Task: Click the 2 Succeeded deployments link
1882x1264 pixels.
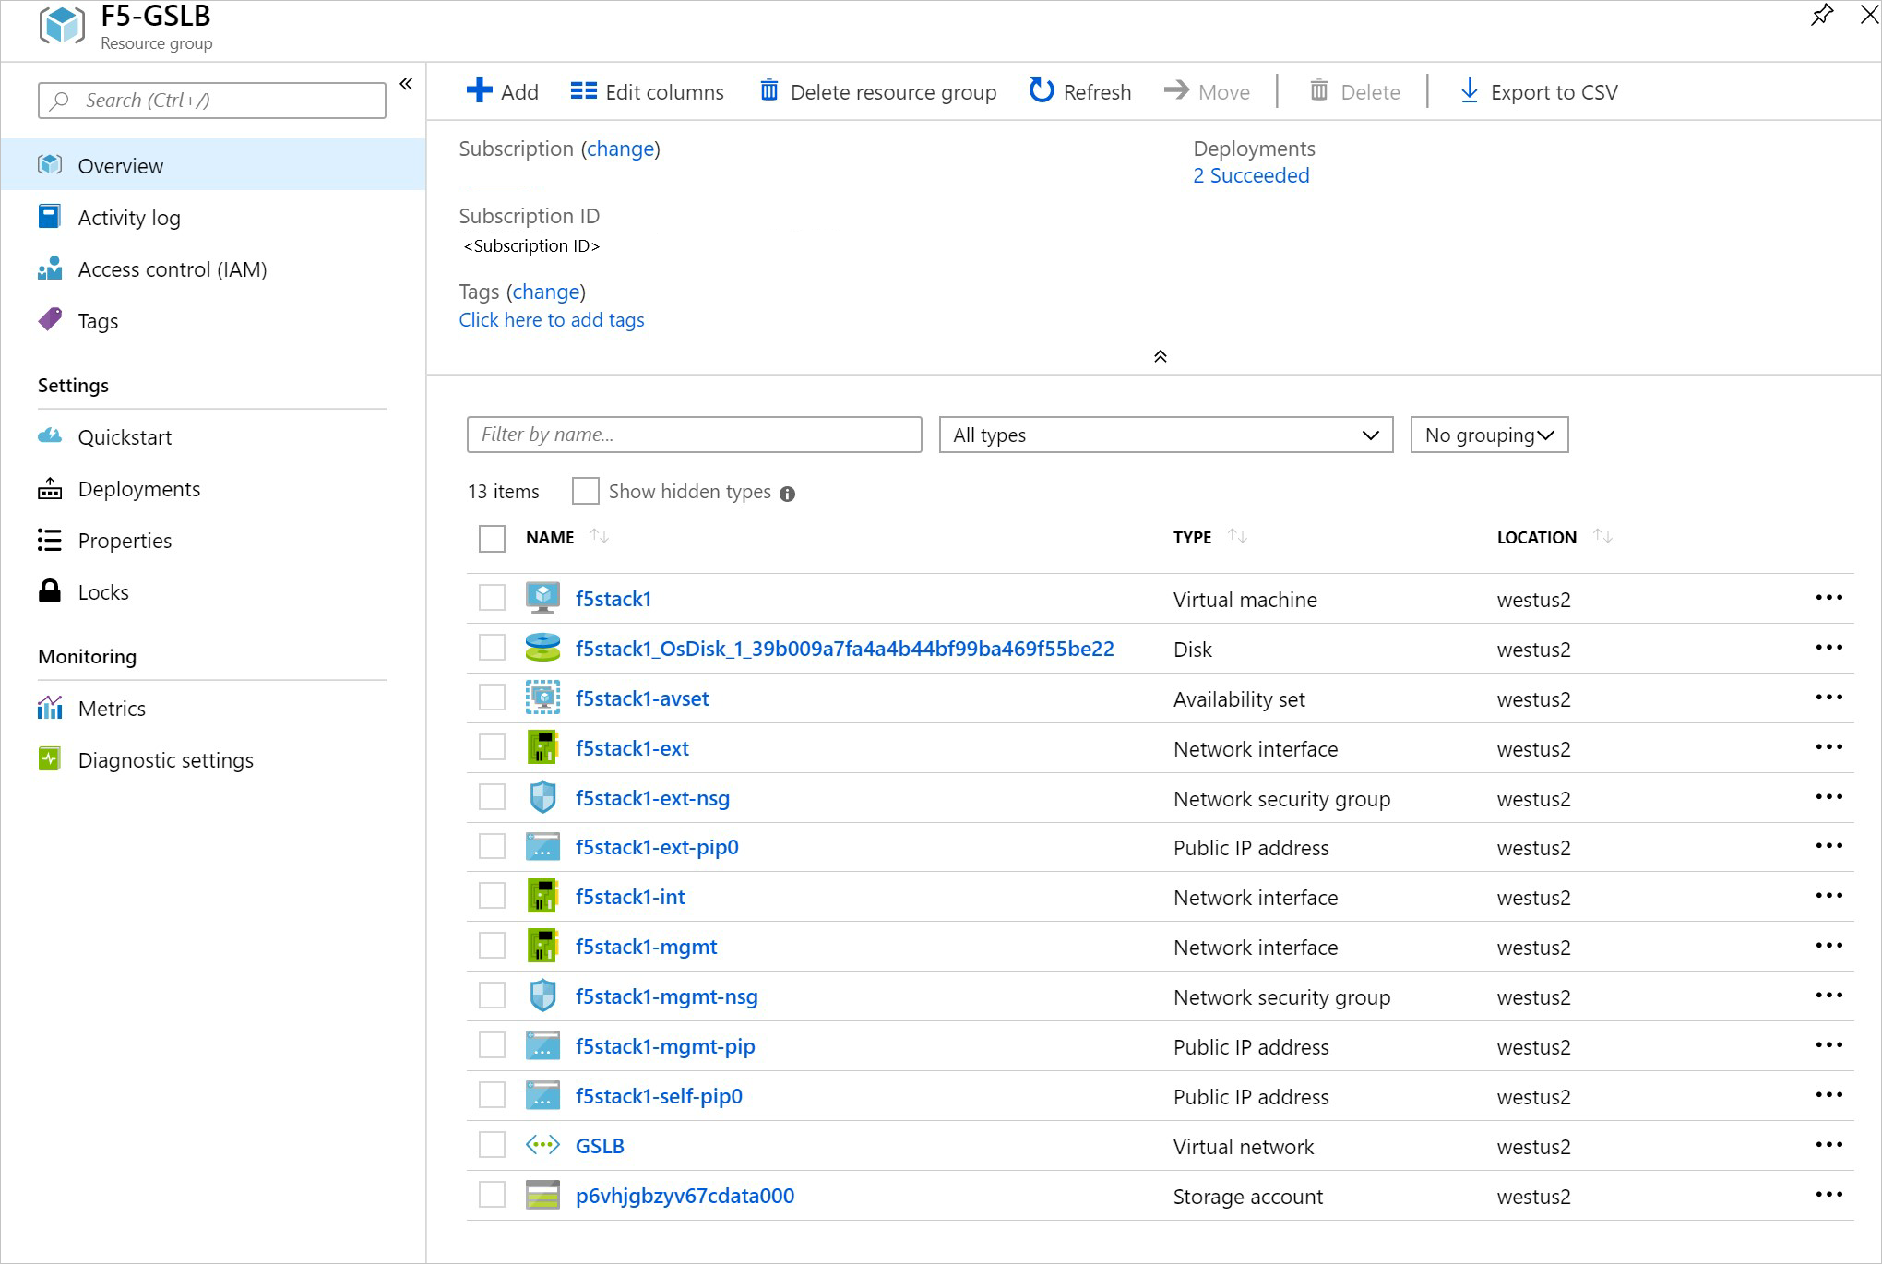Action: [1250, 173]
